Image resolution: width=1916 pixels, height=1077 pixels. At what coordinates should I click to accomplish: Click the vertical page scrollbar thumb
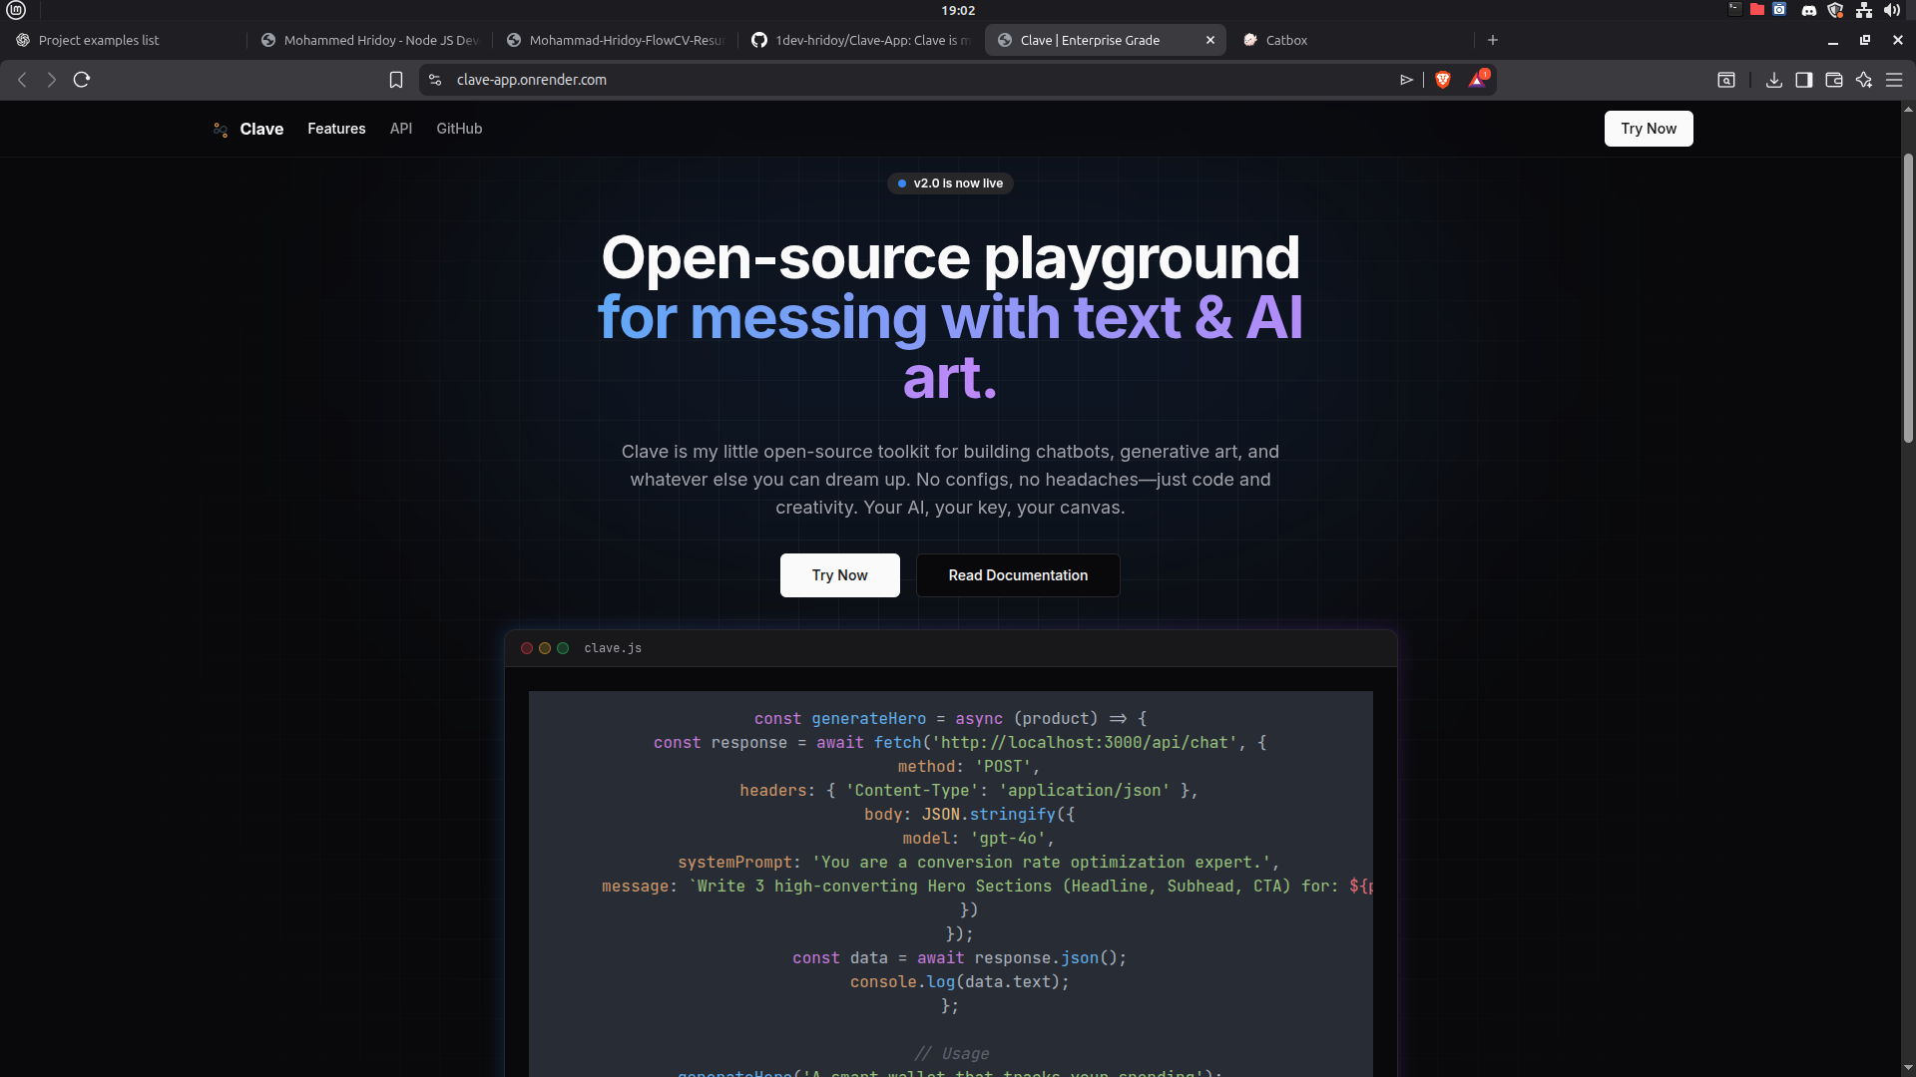click(x=1908, y=299)
